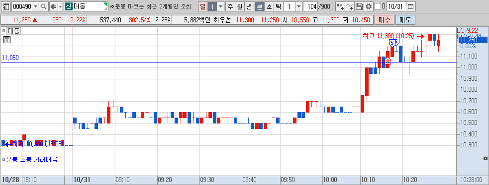489x185 pixels.
Task: Click the 최우선 best quote label
Action: click(222, 20)
